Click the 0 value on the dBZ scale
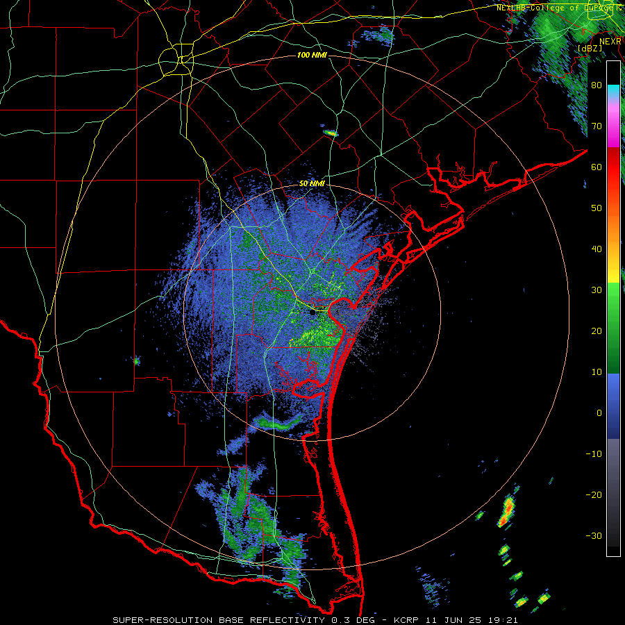Viewport: 625px width, 625px height. (x=599, y=414)
